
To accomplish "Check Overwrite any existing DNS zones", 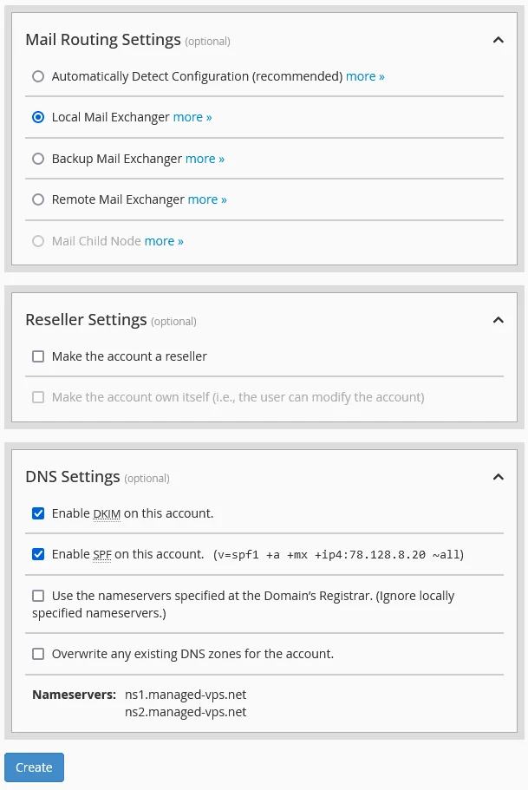I will (x=38, y=654).
